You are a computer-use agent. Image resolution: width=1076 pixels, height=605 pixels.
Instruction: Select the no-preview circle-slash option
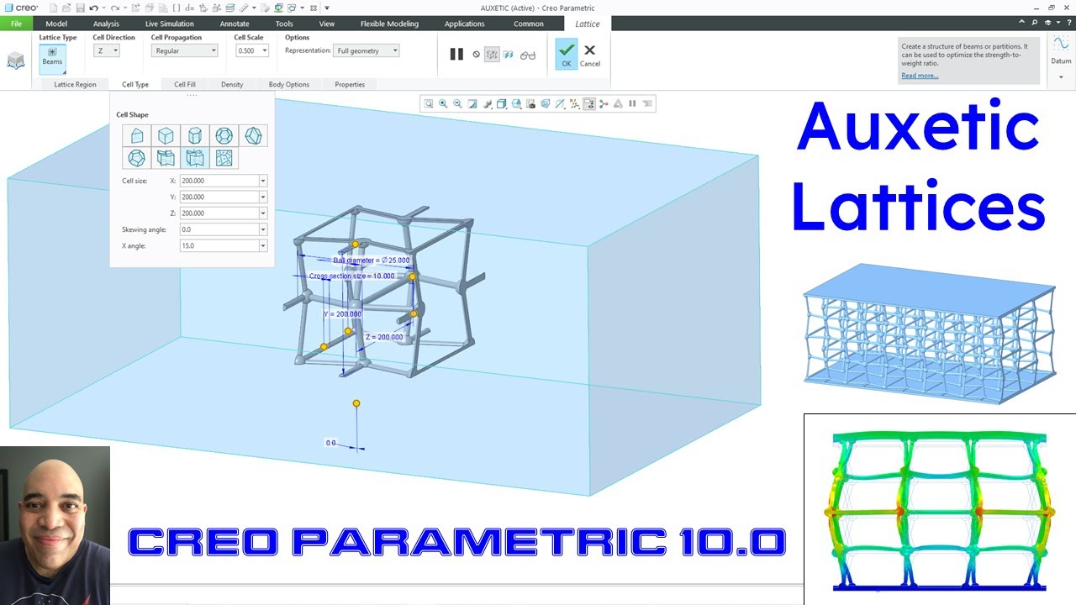477,55
